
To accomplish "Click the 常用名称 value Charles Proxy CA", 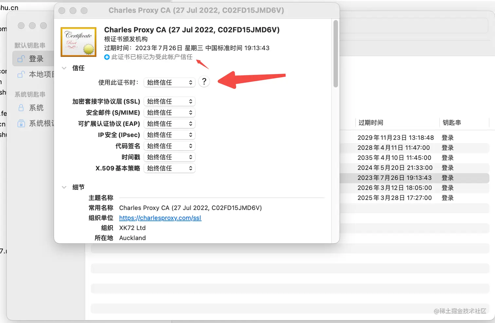I will [191, 208].
